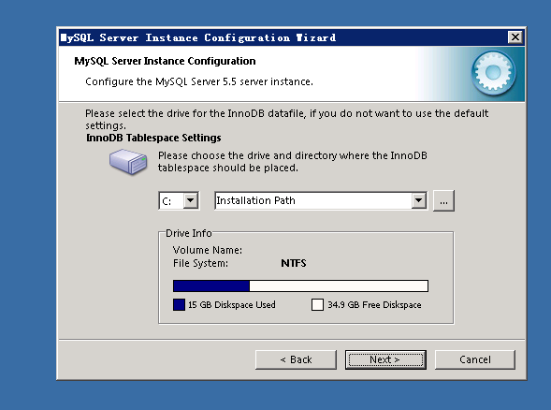Screen dimensions: 551x410
Task: Cancel the configuration wizard
Action: (475, 359)
